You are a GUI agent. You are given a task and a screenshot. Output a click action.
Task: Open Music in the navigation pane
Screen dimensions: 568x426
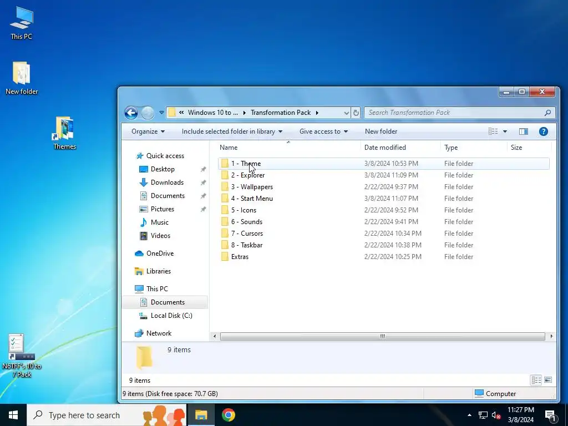[x=154, y=222]
